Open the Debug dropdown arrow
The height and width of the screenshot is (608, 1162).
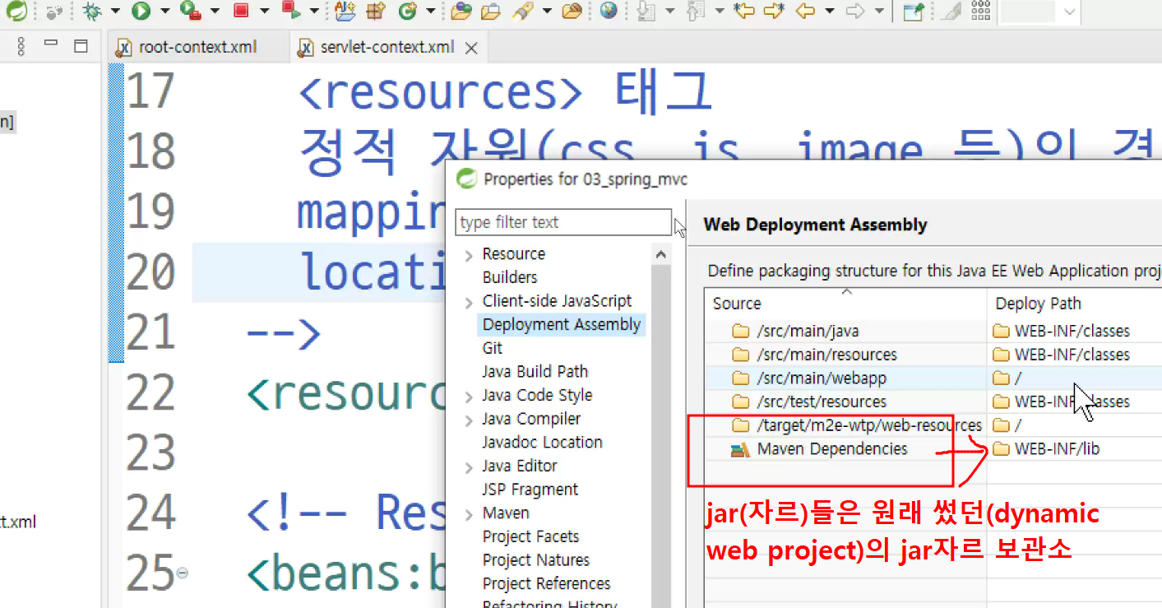[115, 12]
